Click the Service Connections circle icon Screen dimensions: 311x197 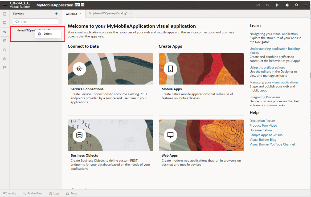pos(79,69)
